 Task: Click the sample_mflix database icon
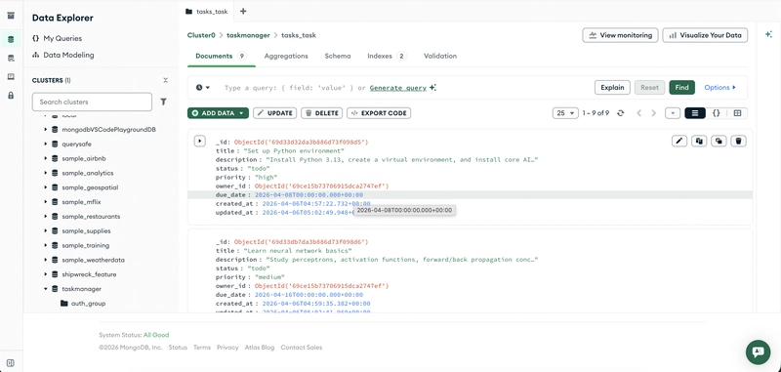pos(55,202)
